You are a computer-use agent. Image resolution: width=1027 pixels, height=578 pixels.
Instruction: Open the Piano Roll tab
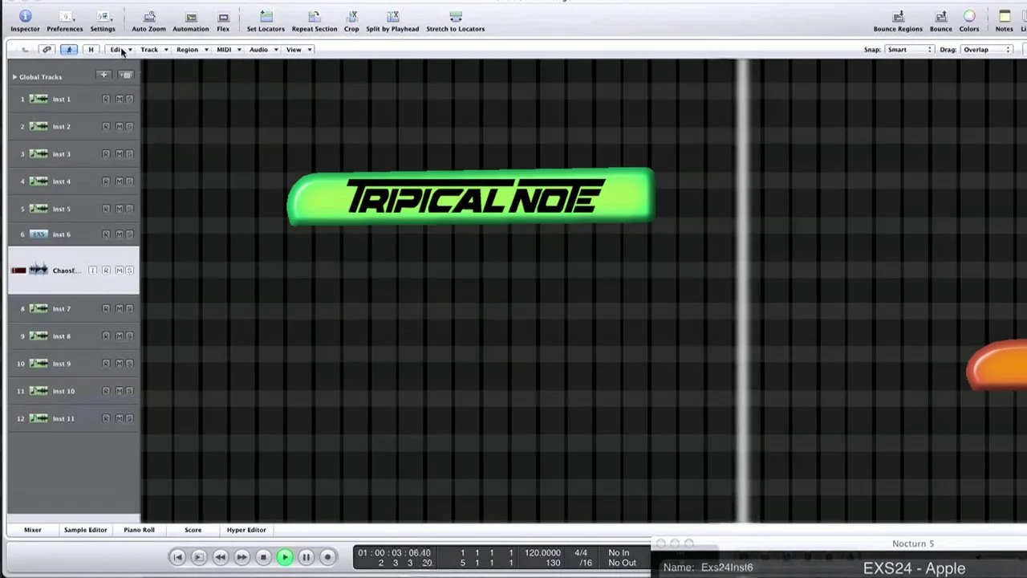139,530
